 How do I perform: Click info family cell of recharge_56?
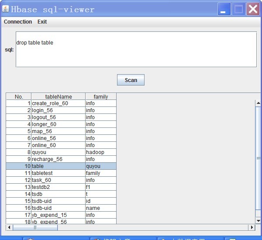point(101,159)
